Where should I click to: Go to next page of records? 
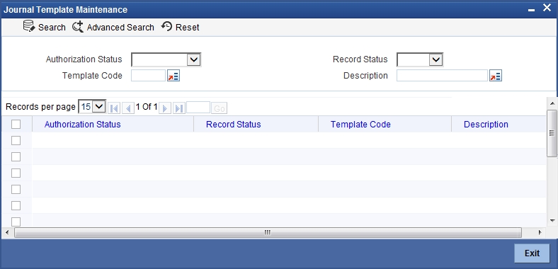tap(165, 108)
